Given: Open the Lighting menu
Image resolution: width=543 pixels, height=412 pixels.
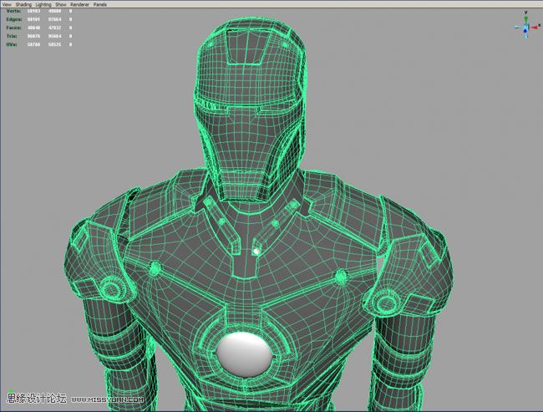Looking at the screenshot, I should (45, 4).
